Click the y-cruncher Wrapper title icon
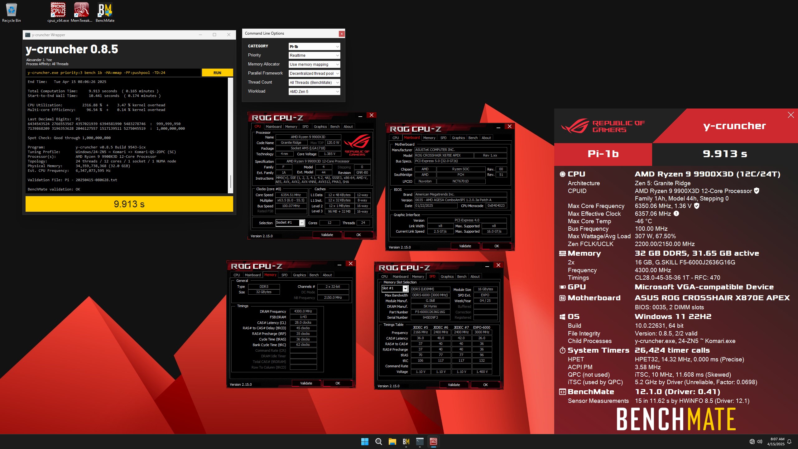 (x=28, y=35)
